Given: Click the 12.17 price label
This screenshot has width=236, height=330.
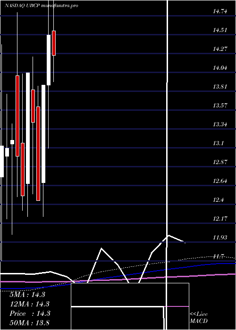Looking at the screenshot, I should 220,219.
